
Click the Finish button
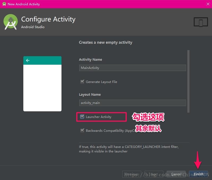tap(198, 174)
